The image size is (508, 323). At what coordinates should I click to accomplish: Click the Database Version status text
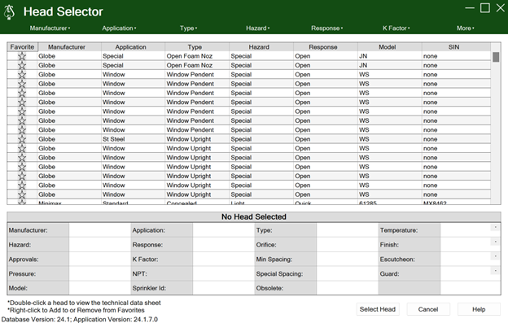coord(80,320)
